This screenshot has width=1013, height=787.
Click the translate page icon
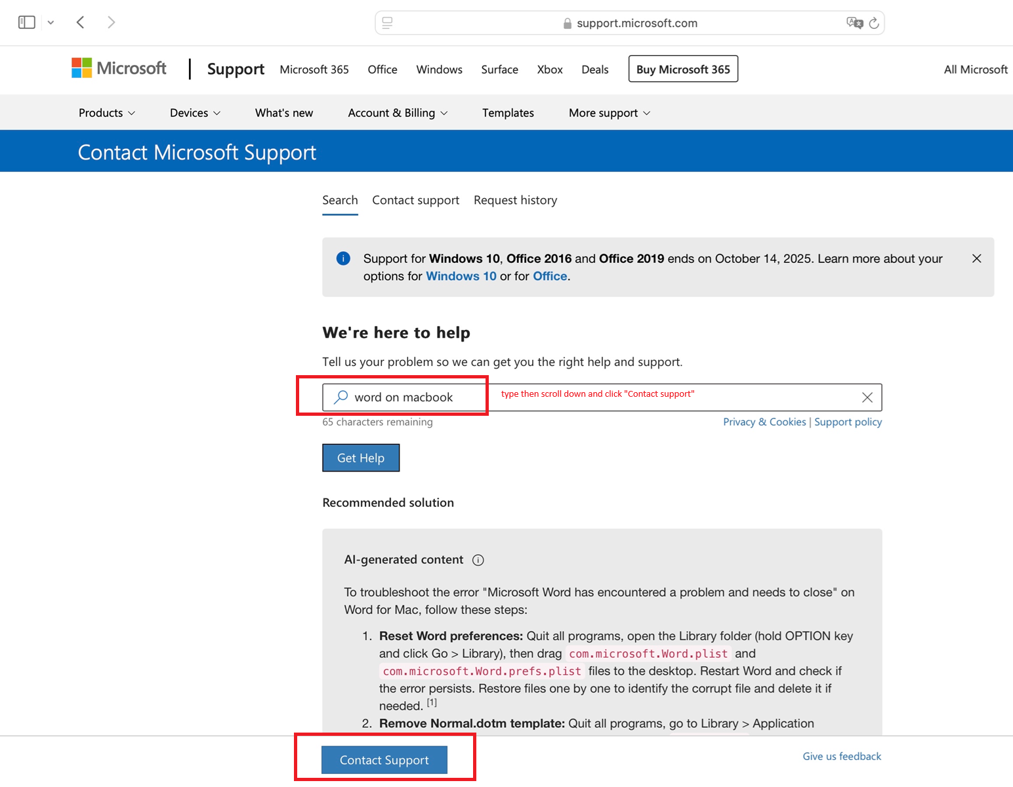tap(854, 23)
